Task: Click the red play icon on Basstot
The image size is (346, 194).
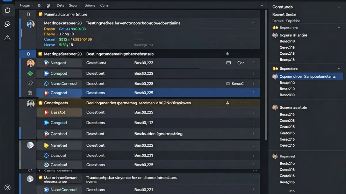Action: pos(46,112)
